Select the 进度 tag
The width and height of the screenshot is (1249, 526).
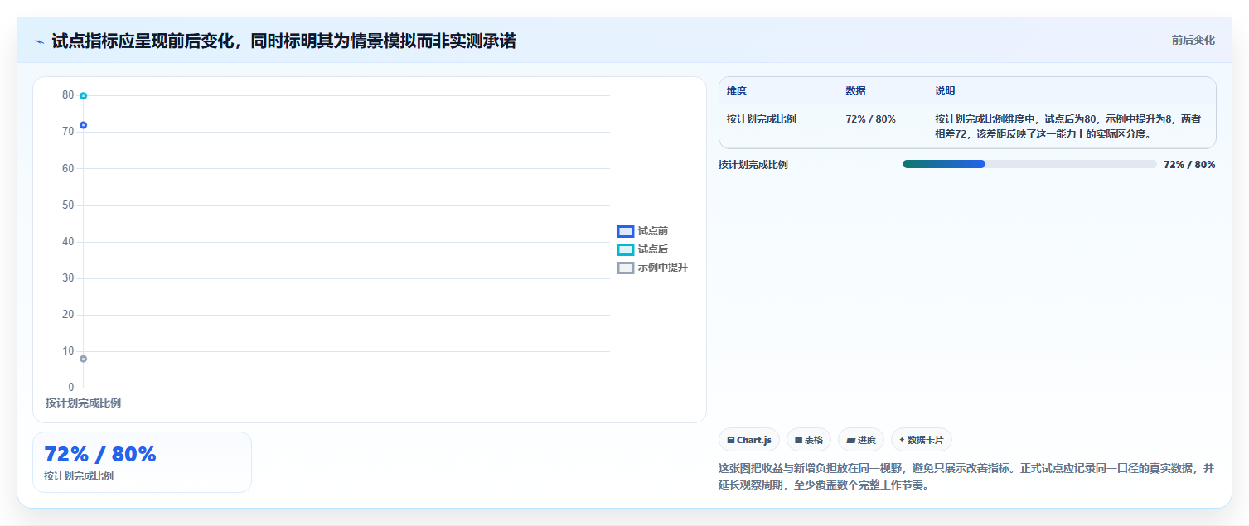861,440
